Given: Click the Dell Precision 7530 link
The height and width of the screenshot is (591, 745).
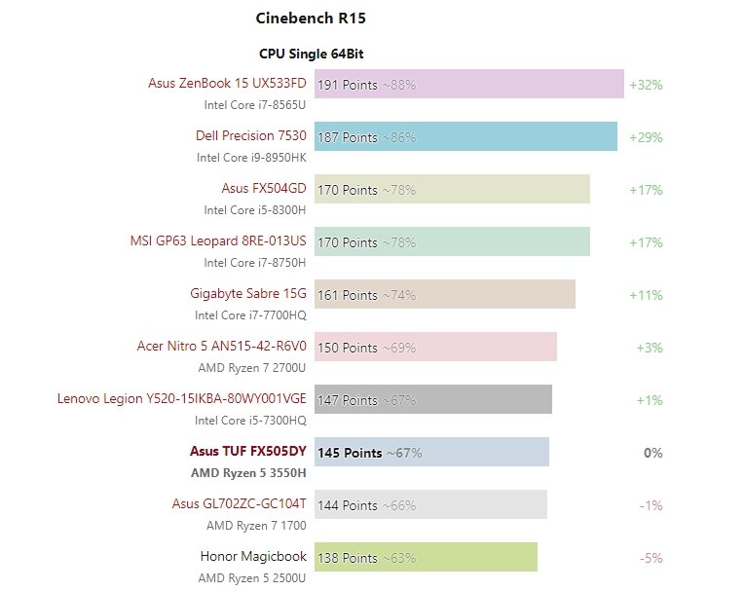Looking at the screenshot, I should click(x=250, y=135).
